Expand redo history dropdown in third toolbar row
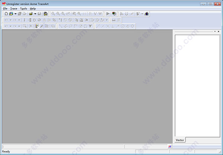This screenshot has height=155, width=223. 19,26
